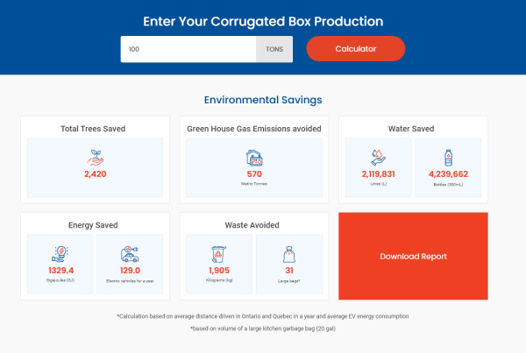Click the 2,420 trees saved value
This screenshot has width=526, height=353.
[95, 174]
